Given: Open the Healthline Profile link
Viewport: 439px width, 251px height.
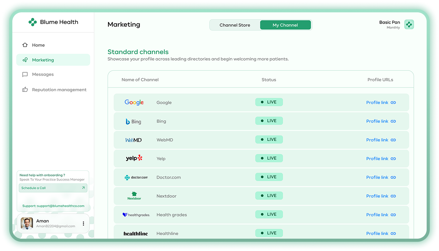Looking at the screenshot, I should [x=381, y=233].
